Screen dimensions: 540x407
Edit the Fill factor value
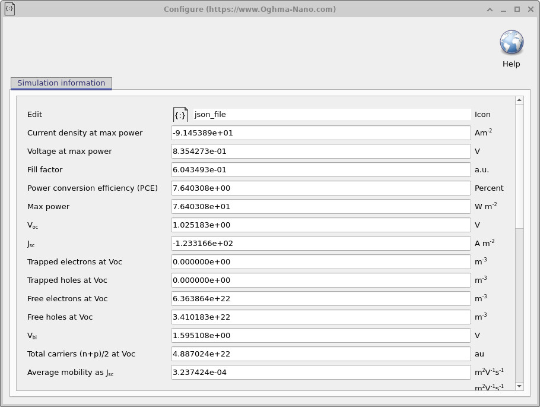(x=320, y=169)
